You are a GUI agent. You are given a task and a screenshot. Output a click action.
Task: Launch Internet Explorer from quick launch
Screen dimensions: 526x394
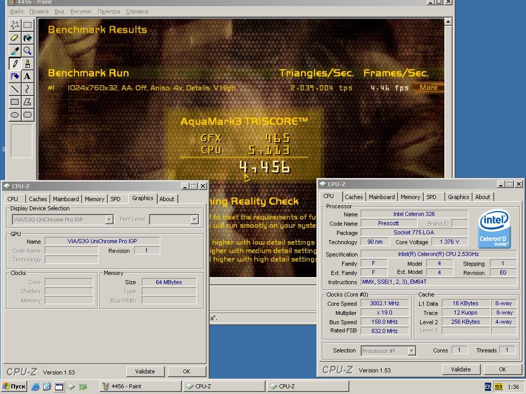point(35,387)
